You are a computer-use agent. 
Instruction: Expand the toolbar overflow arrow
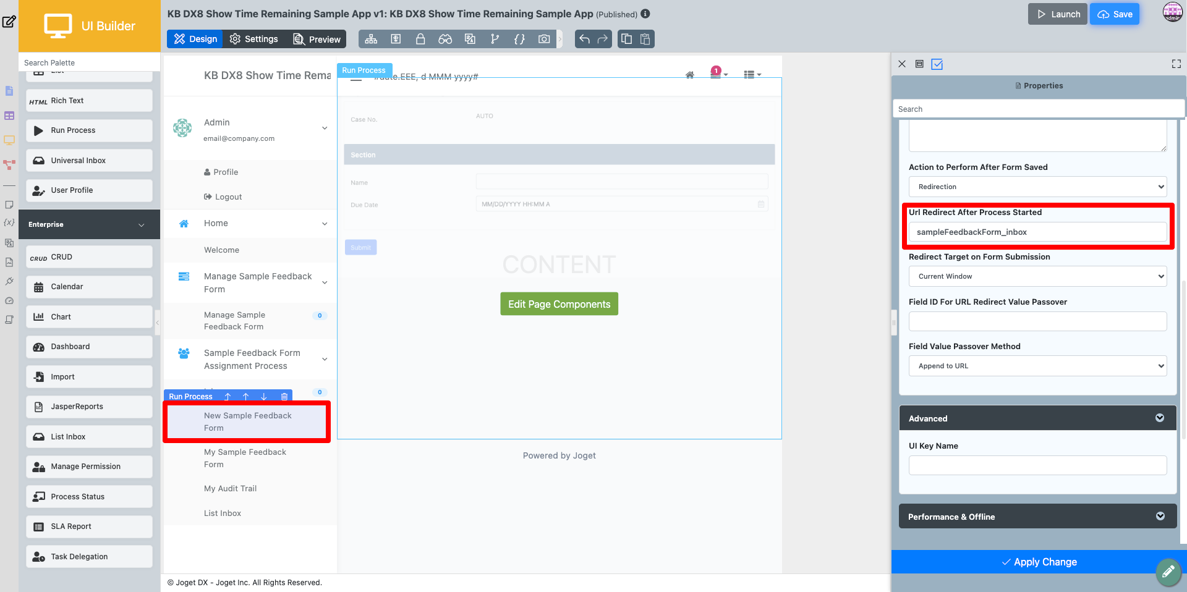click(560, 39)
